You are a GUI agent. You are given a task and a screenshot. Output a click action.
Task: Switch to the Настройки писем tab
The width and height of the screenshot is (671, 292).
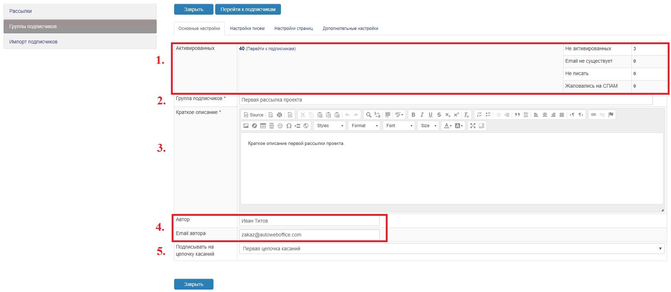[247, 28]
